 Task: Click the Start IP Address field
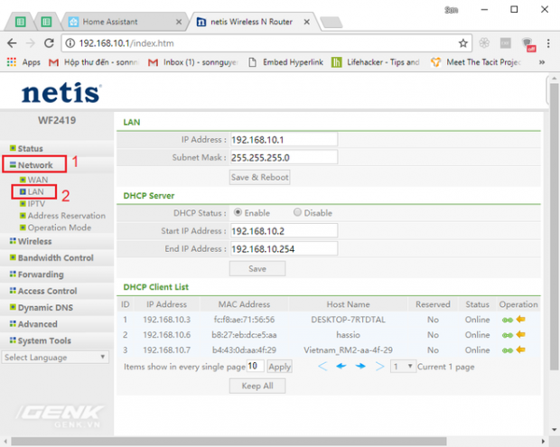coord(284,230)
